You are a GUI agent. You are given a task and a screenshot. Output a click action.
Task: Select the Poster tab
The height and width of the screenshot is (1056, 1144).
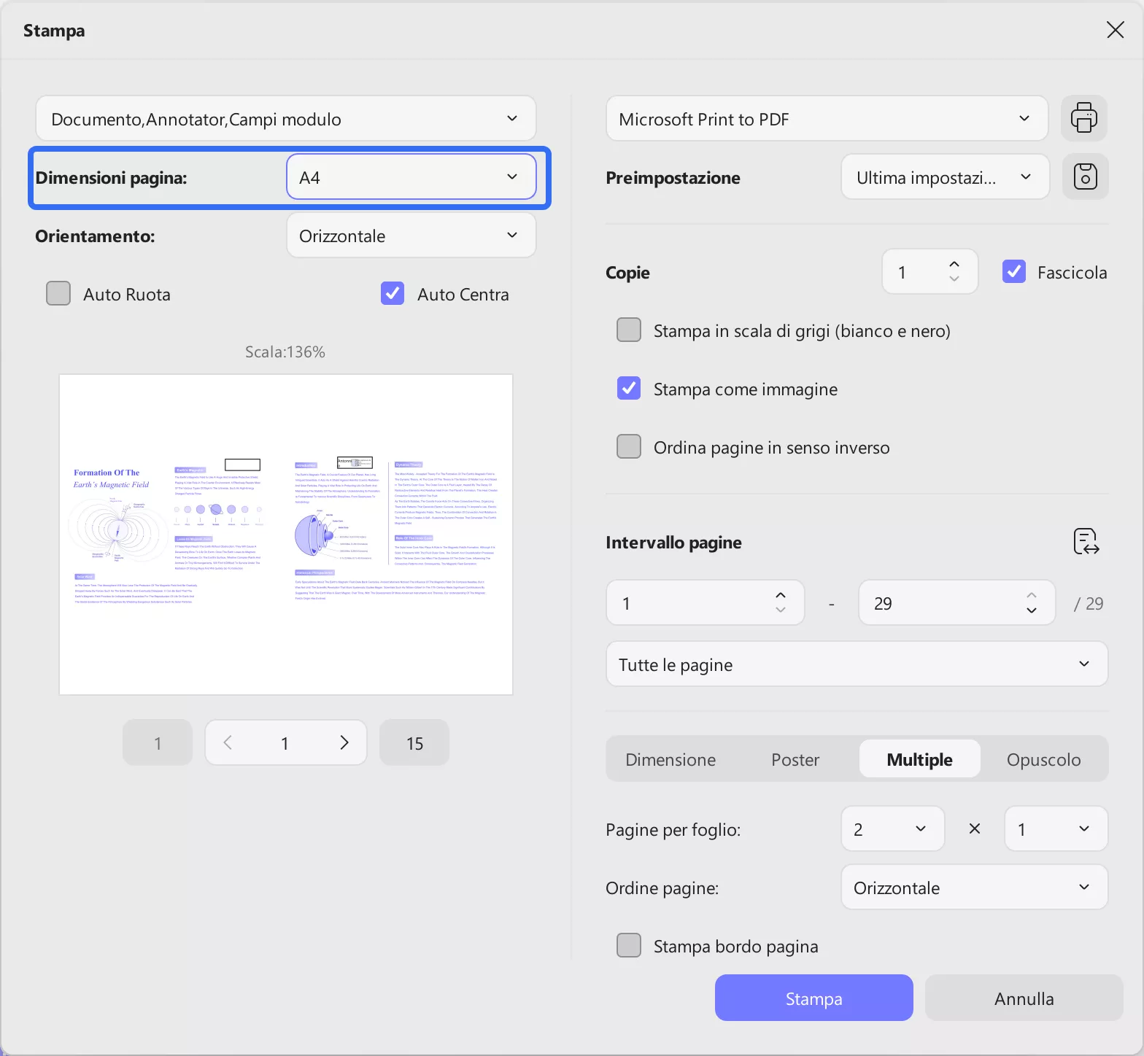pos(795,759)
